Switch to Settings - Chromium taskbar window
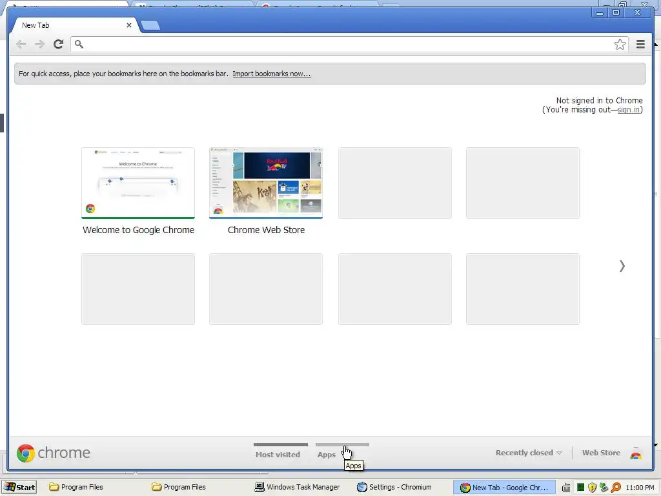The height and width of the screenshot is (496, 661). [394, 487]
